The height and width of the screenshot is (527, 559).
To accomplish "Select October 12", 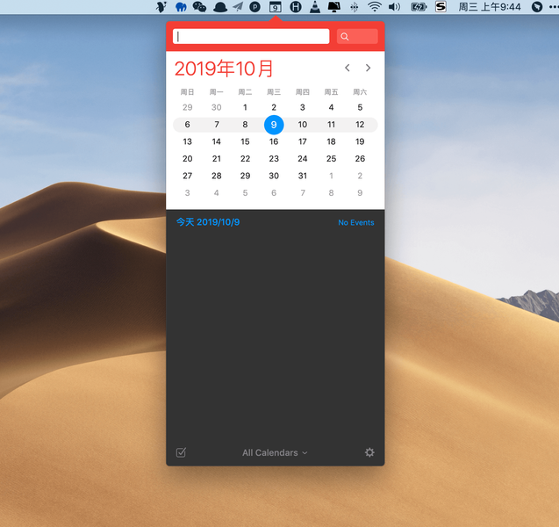I will point(360,125).
